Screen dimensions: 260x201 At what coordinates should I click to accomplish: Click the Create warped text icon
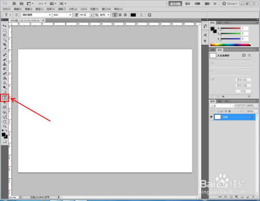pos(141,15)
